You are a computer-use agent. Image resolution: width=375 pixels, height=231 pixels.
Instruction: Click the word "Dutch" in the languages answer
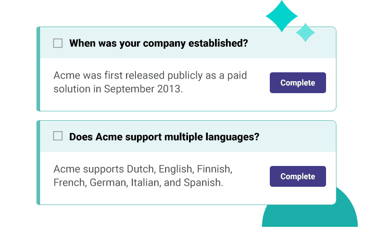tap(140, 170)
